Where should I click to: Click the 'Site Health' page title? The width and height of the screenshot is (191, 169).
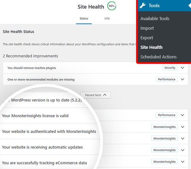click(x=91, y=7)
